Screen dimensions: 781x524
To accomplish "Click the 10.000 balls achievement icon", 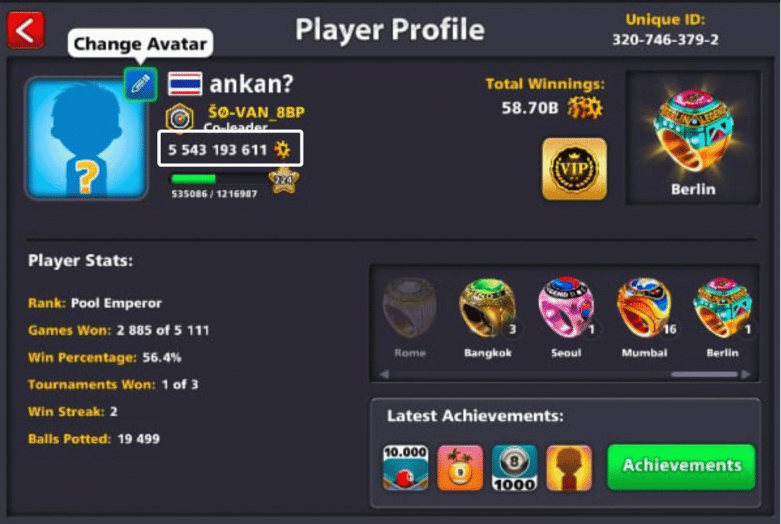I will click(x=406, y=468).
